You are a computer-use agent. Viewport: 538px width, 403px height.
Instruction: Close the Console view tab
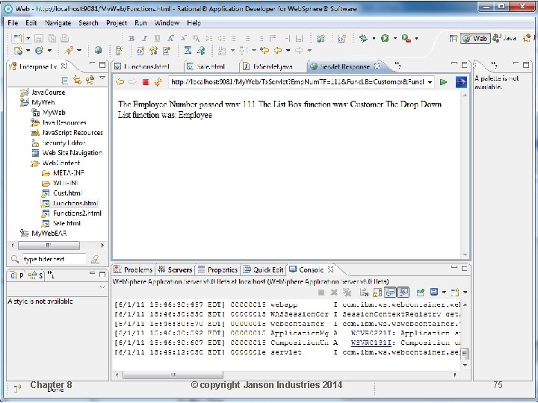pos(330,269)
